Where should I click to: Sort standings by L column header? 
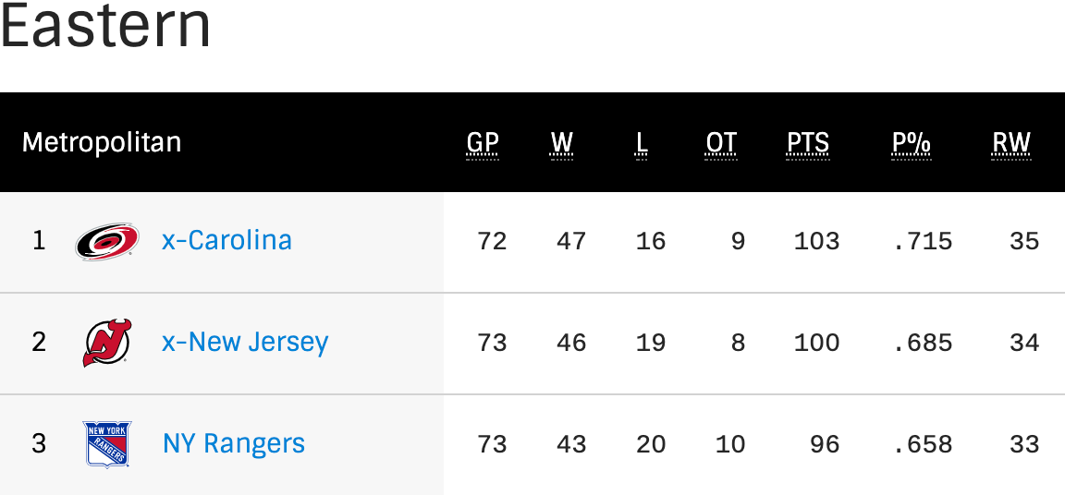642,143
